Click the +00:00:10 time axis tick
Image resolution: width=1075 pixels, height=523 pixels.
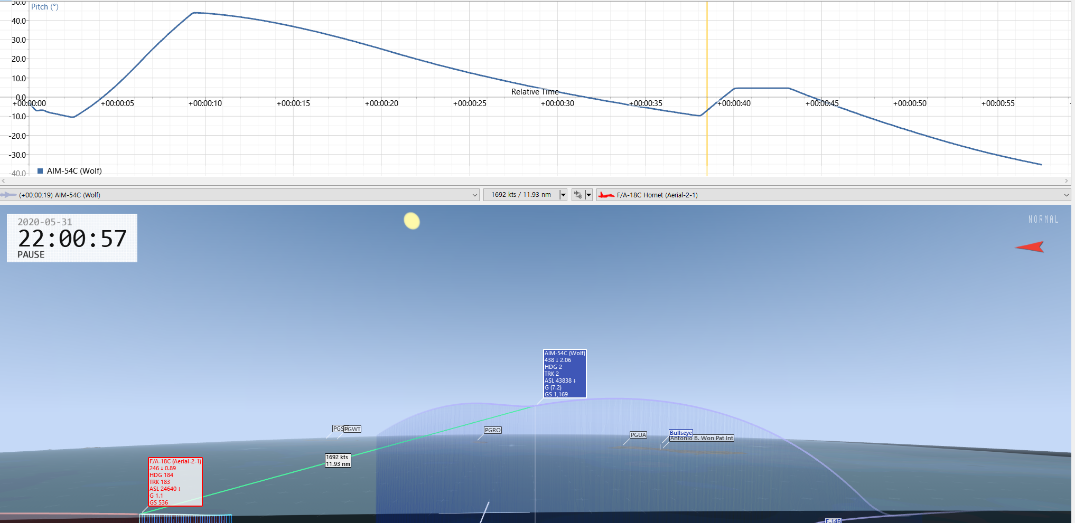point(205,103)
